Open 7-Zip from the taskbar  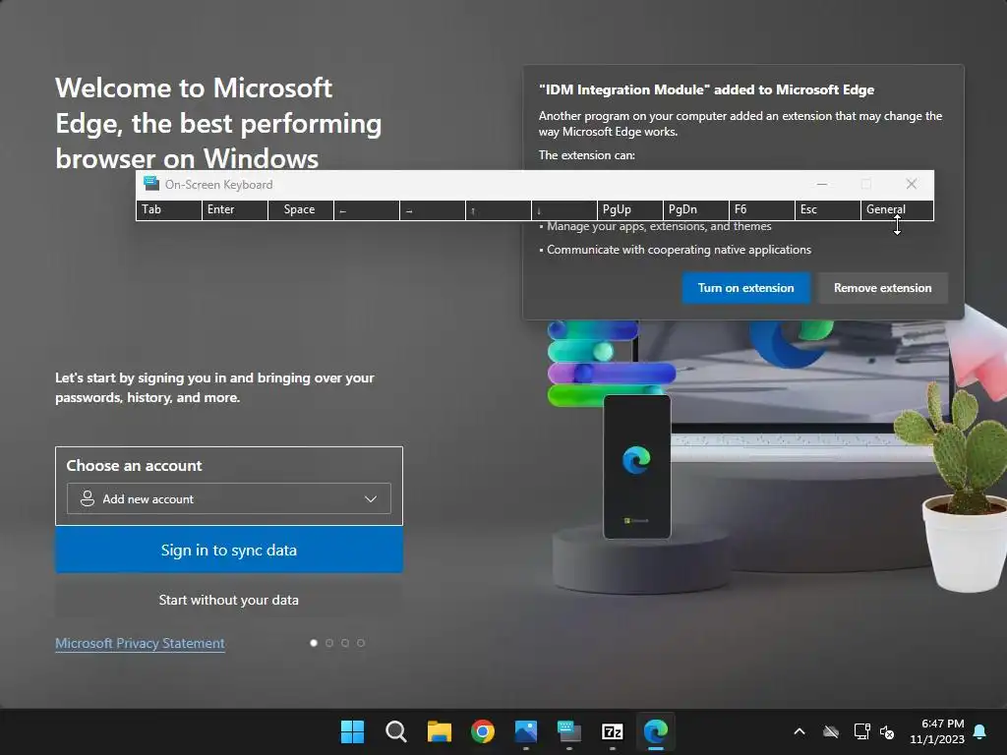pyautogui.click(x=612, y=731)
